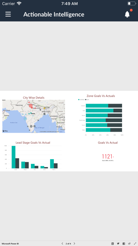Click the '2 of 4' page indicator
Viewport: 138px width, 246px height.
click(x=68, y=244)
